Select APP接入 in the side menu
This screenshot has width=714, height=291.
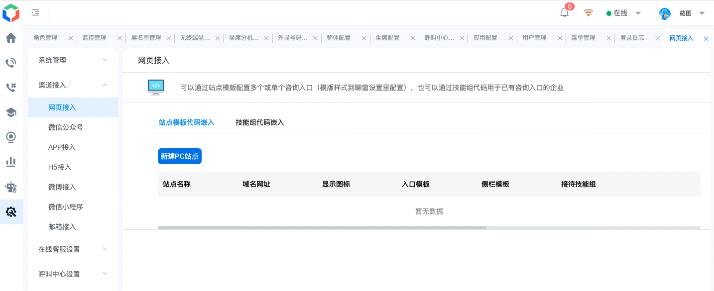pos(73,147)
